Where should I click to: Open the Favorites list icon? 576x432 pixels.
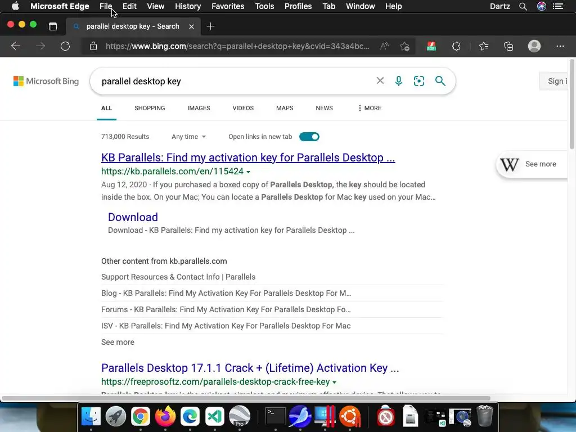point(484,46)
